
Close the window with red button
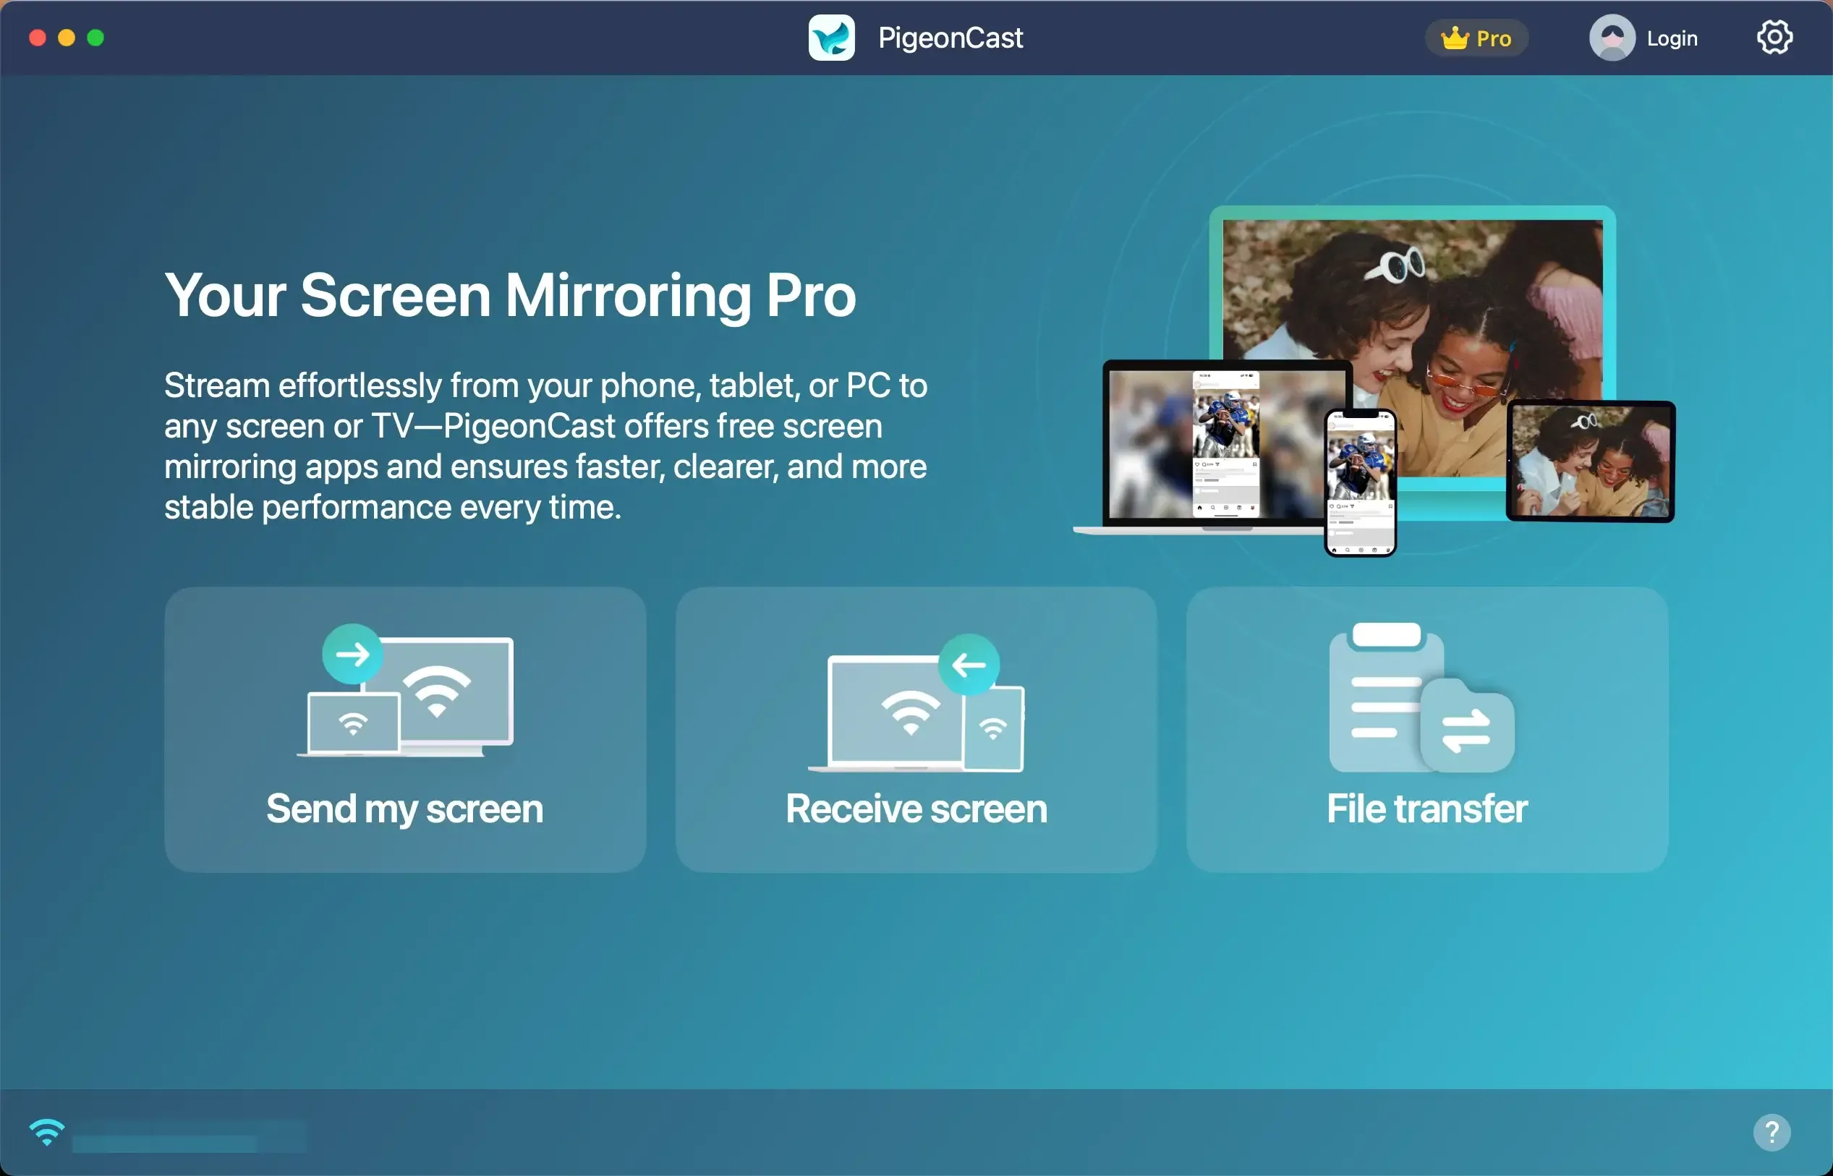click(x=38, y=38)
